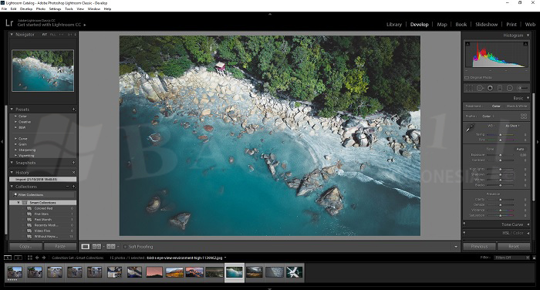Open Before/After side-by-side view icon
Screen dimensions: 540x290
[96, 247]
